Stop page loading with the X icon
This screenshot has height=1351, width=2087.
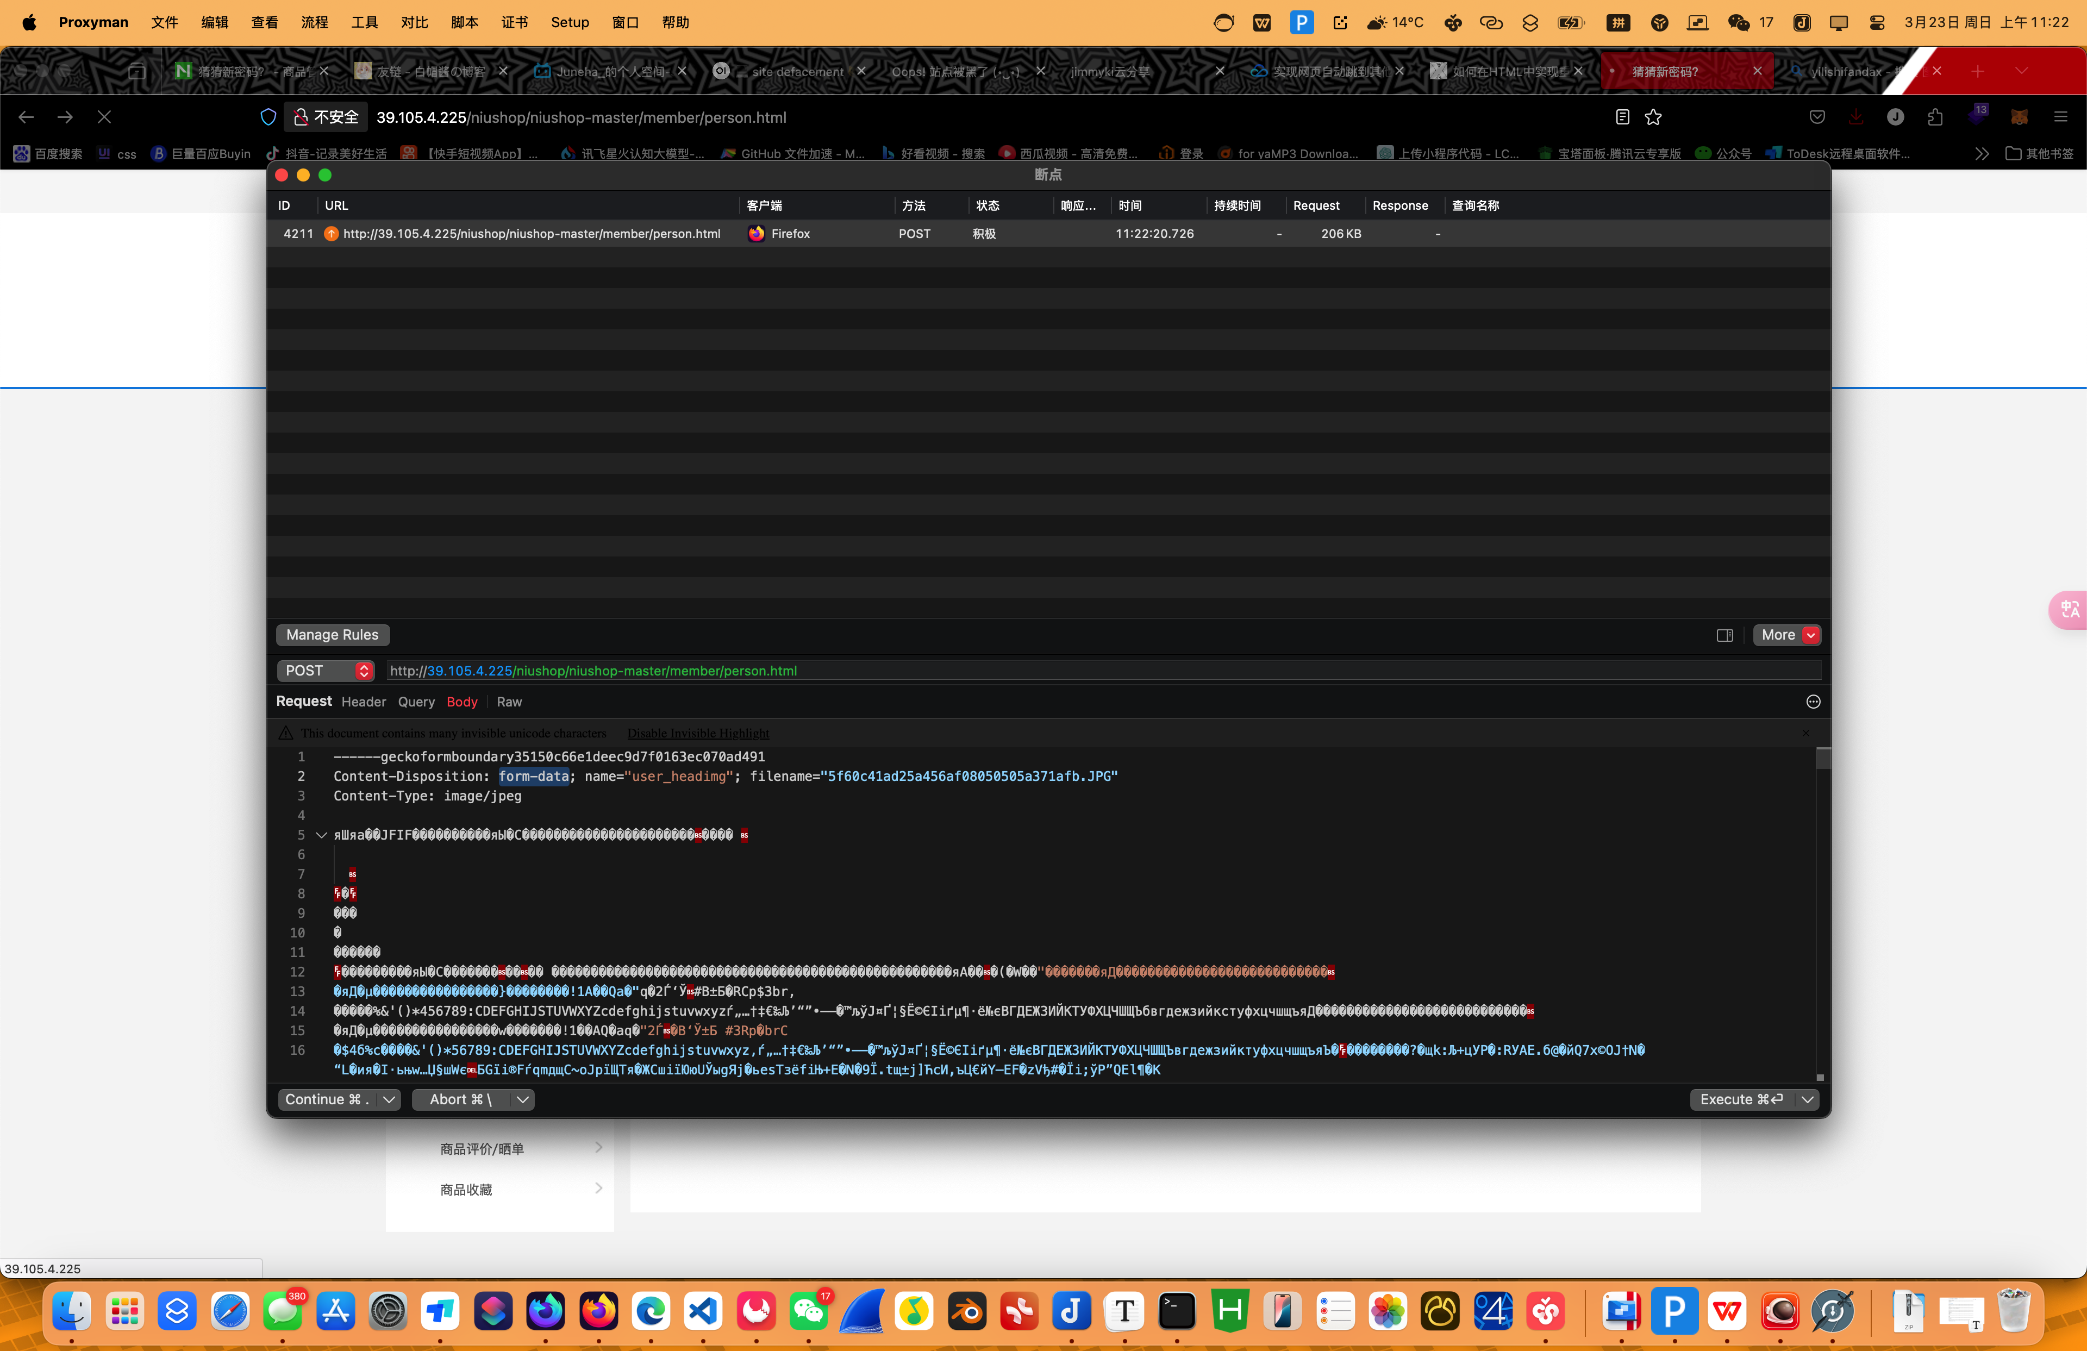[x=104, y=117]
